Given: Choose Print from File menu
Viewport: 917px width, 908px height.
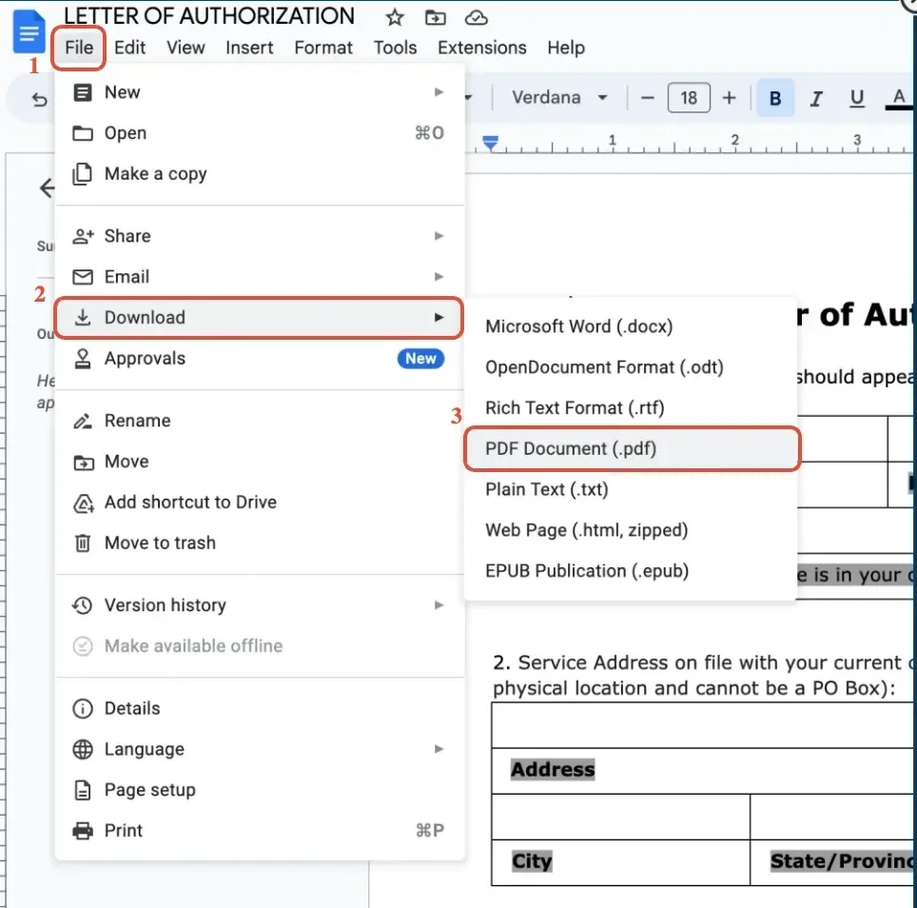Looking at the screenshot, I should [x=260, y=831].
